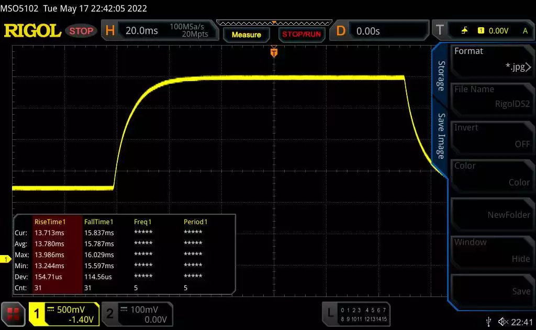
Task: Click the 20Mpts memory depth text
Action: tap(195, 34)
